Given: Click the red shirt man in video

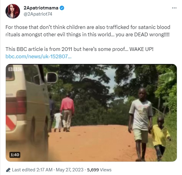Looking at the screenshot, I should click(x=67, y=112).
